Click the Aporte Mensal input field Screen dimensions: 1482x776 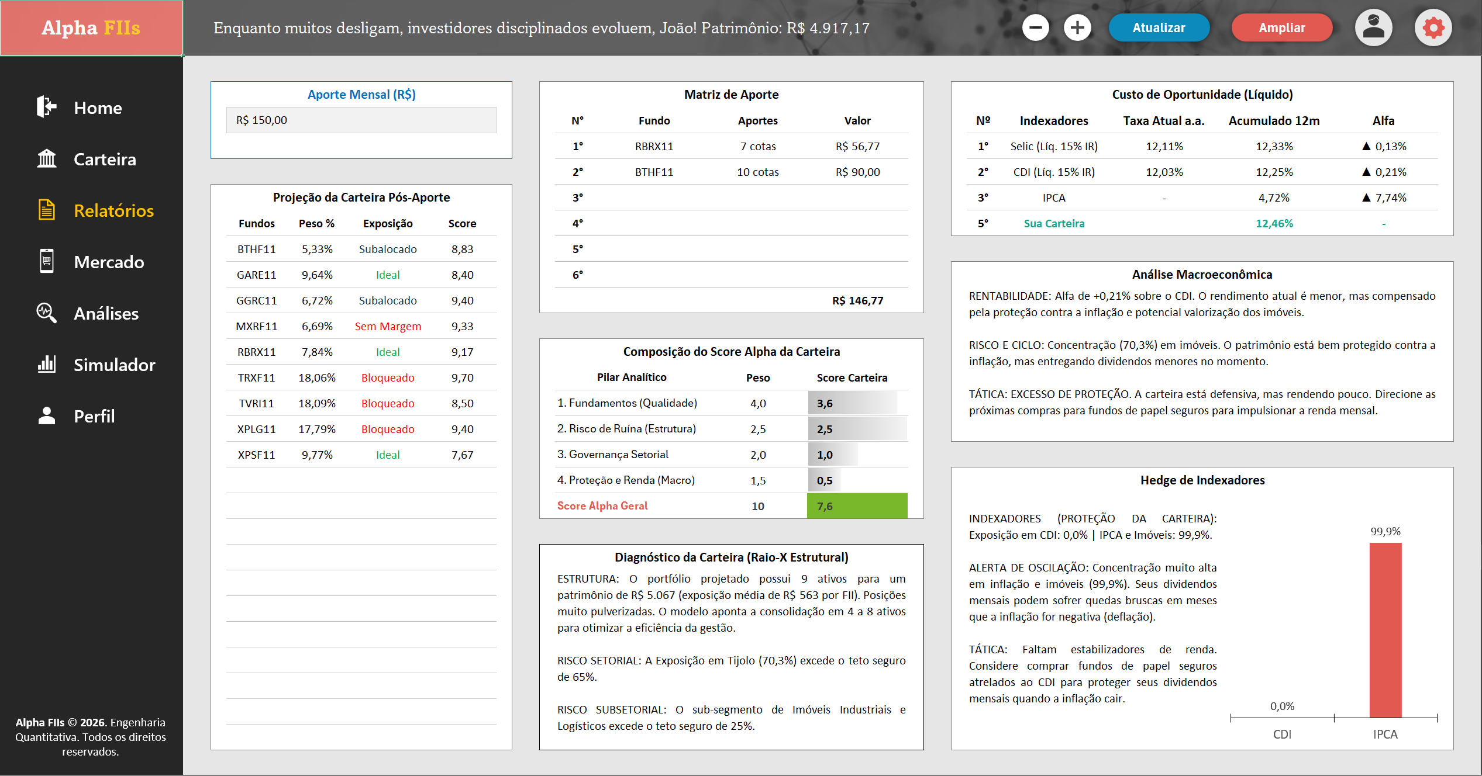click(x=361, y=120)
